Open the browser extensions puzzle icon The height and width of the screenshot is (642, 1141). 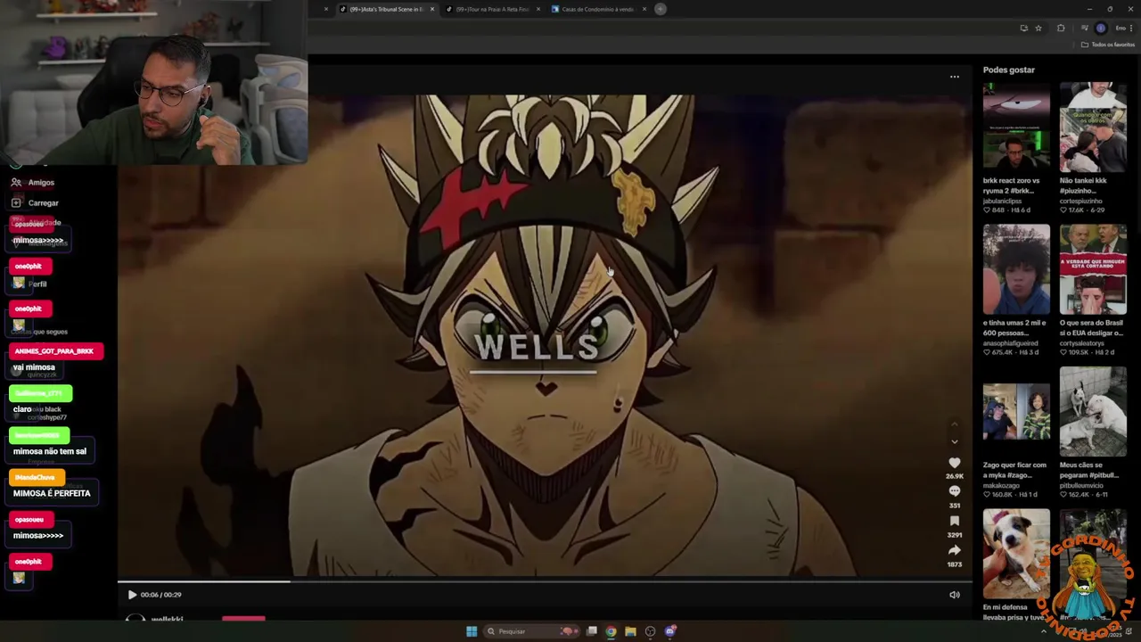click(x=1061, y=28)
